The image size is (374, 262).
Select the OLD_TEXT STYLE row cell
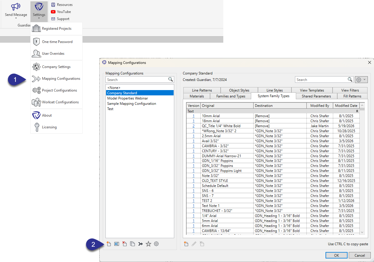(227, 181)
